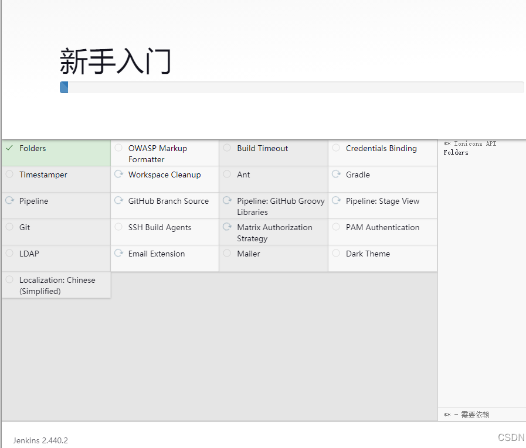This screenshot has height=448, width=526.
Task: Select the Pipeline: GitHub Groovy Libraries label
Action: 281,206
